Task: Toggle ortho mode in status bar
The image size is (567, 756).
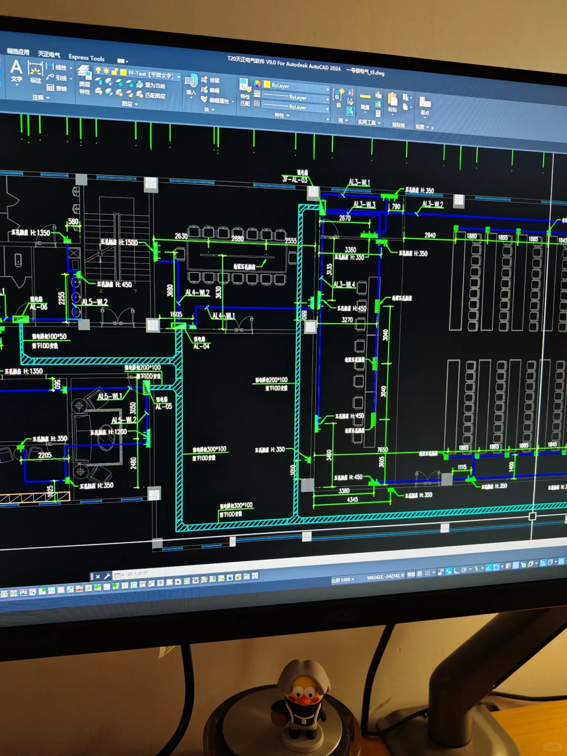Action: (x=456, y=571)
